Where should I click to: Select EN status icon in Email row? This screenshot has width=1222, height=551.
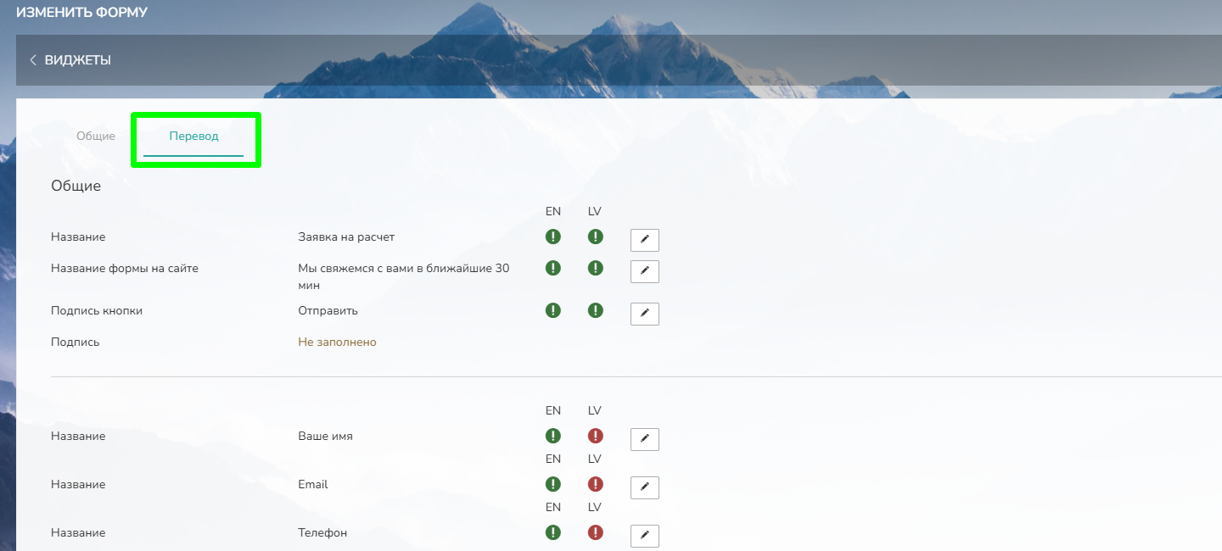tap(553, 485)
